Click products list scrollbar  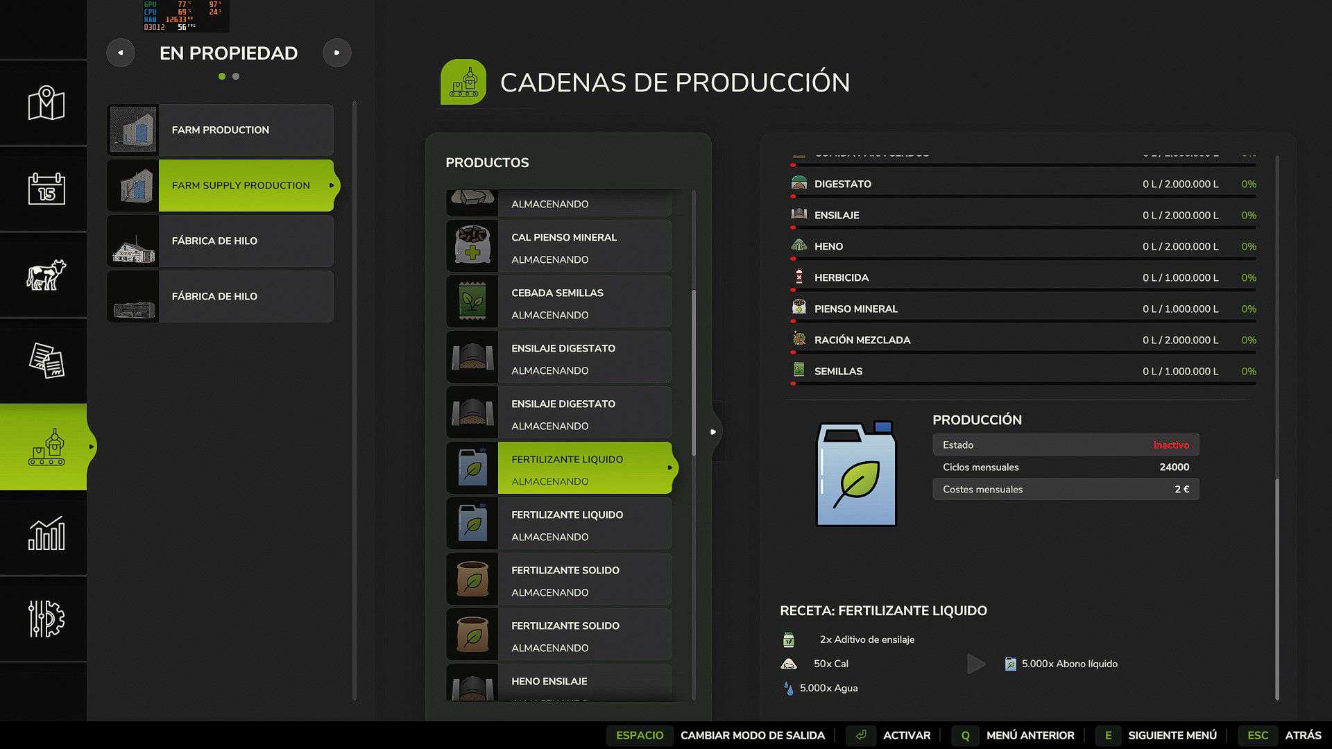[693, 373]
